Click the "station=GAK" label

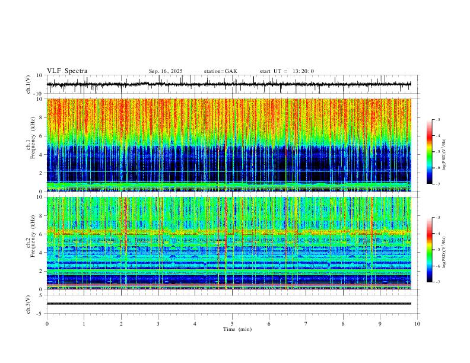220,71
